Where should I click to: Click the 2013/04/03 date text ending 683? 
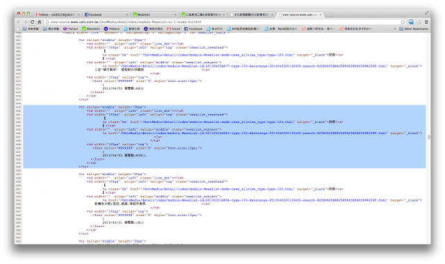[x=123, y=88]
